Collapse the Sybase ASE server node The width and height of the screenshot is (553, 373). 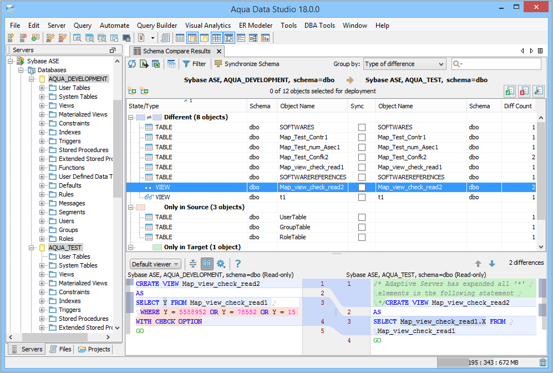click(x=10, y=61)
